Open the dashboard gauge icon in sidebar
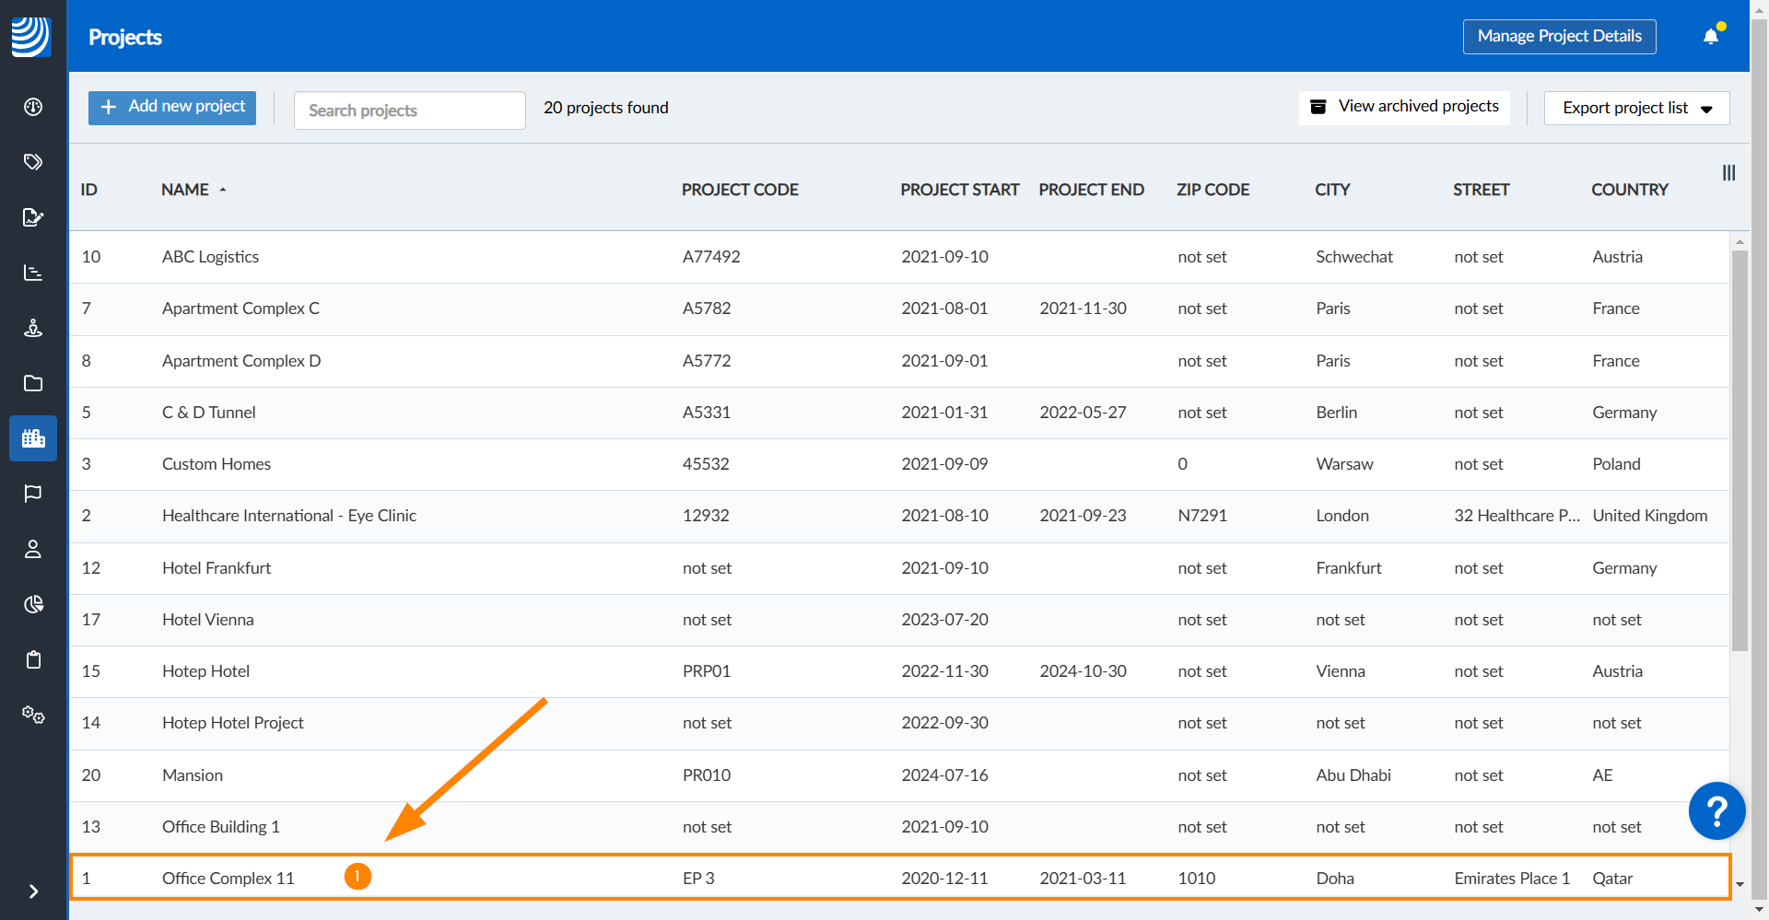Viewport: 1769px width, 920px height. point(33,107)
